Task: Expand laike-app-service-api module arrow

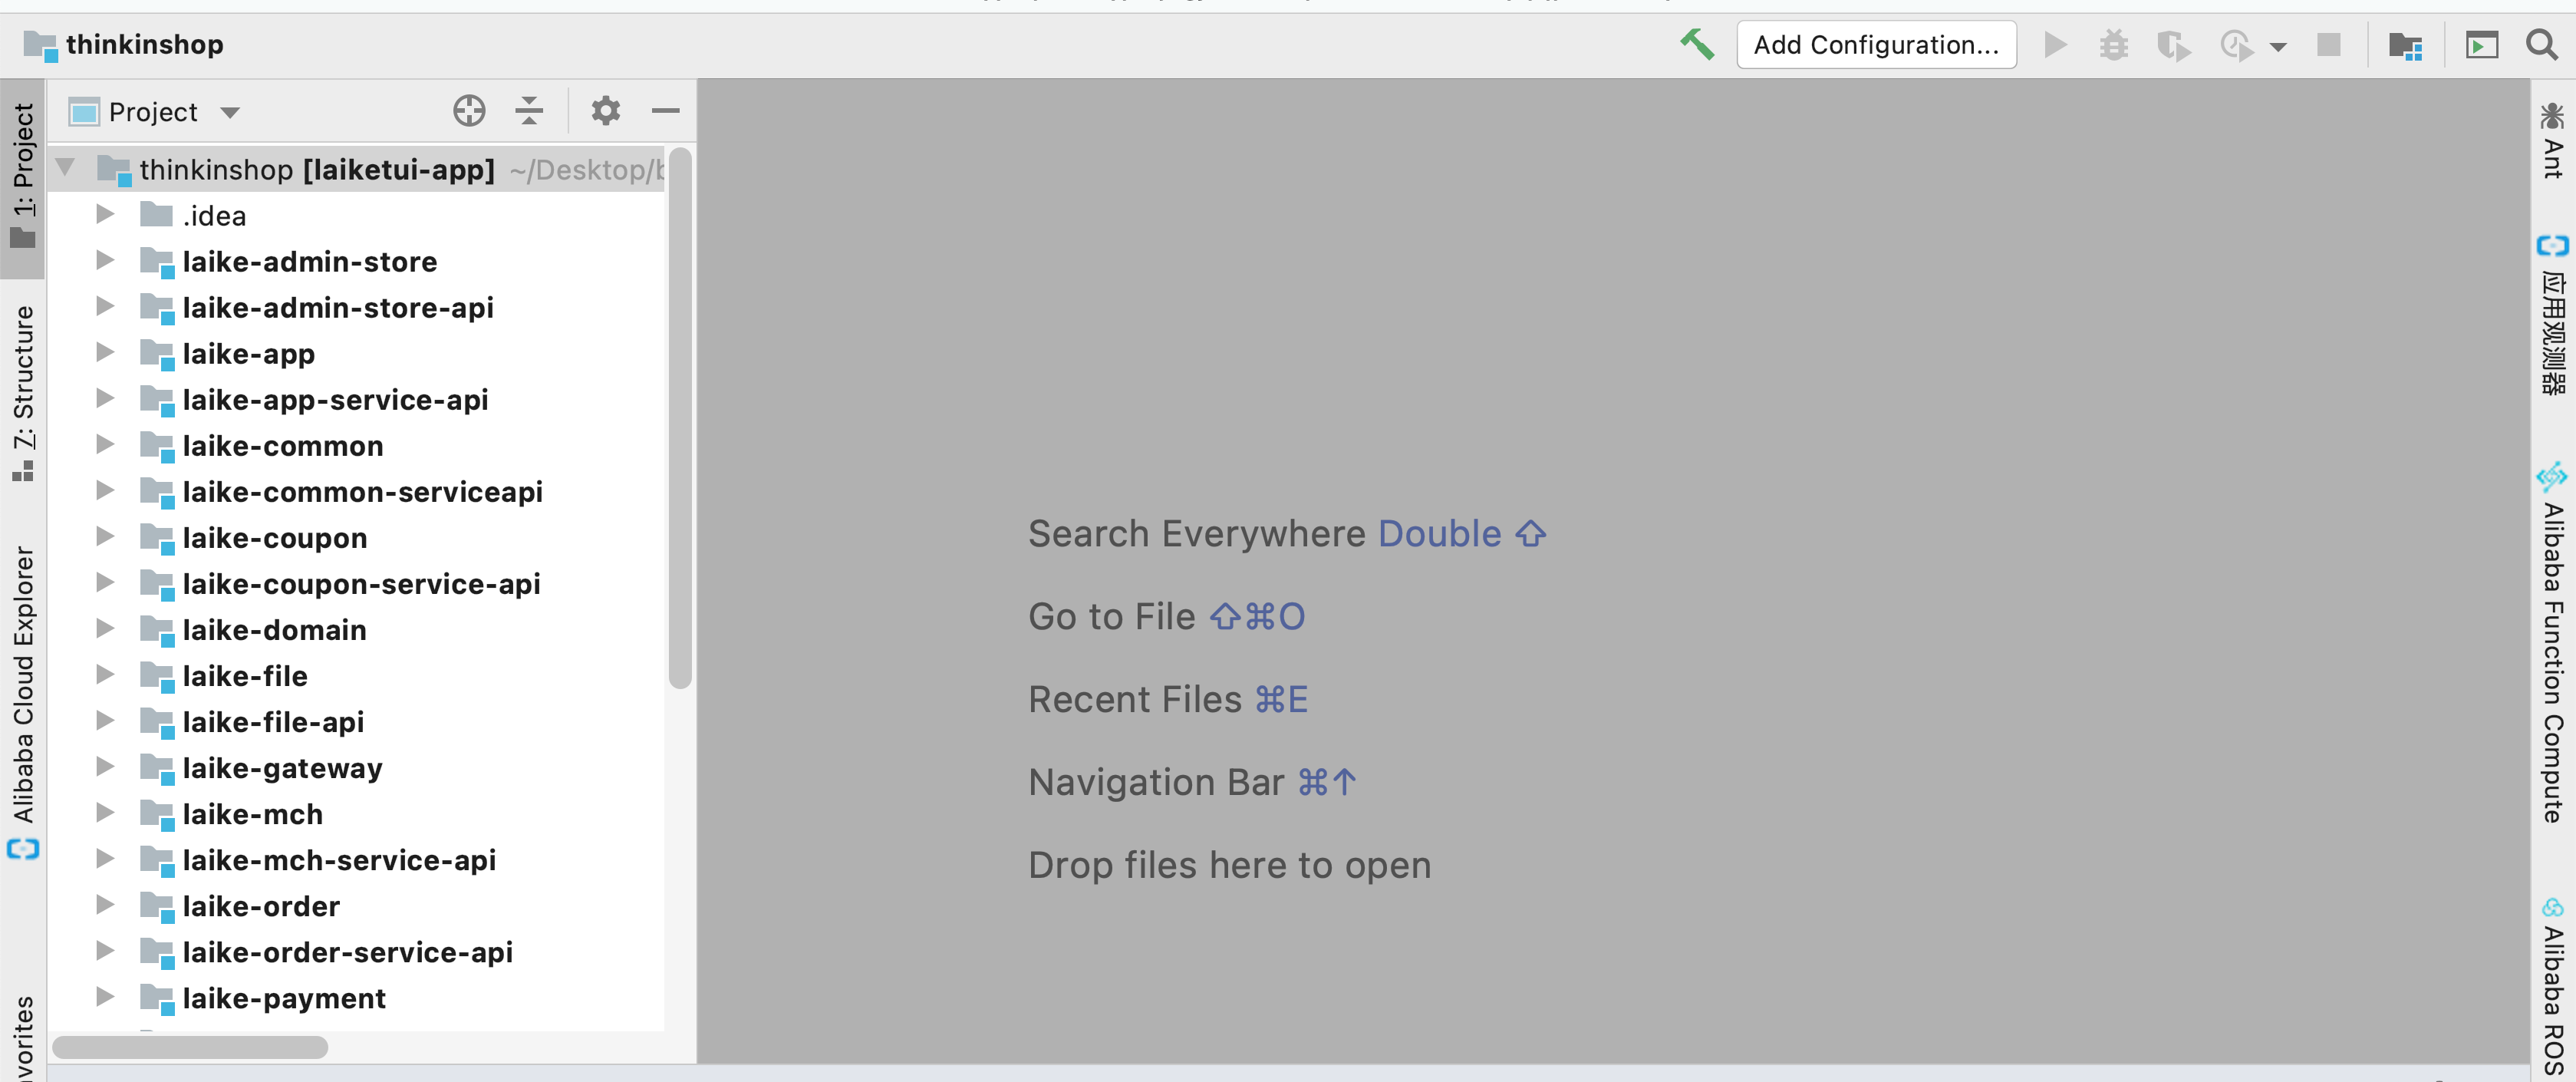Action: tap(104, 398)
